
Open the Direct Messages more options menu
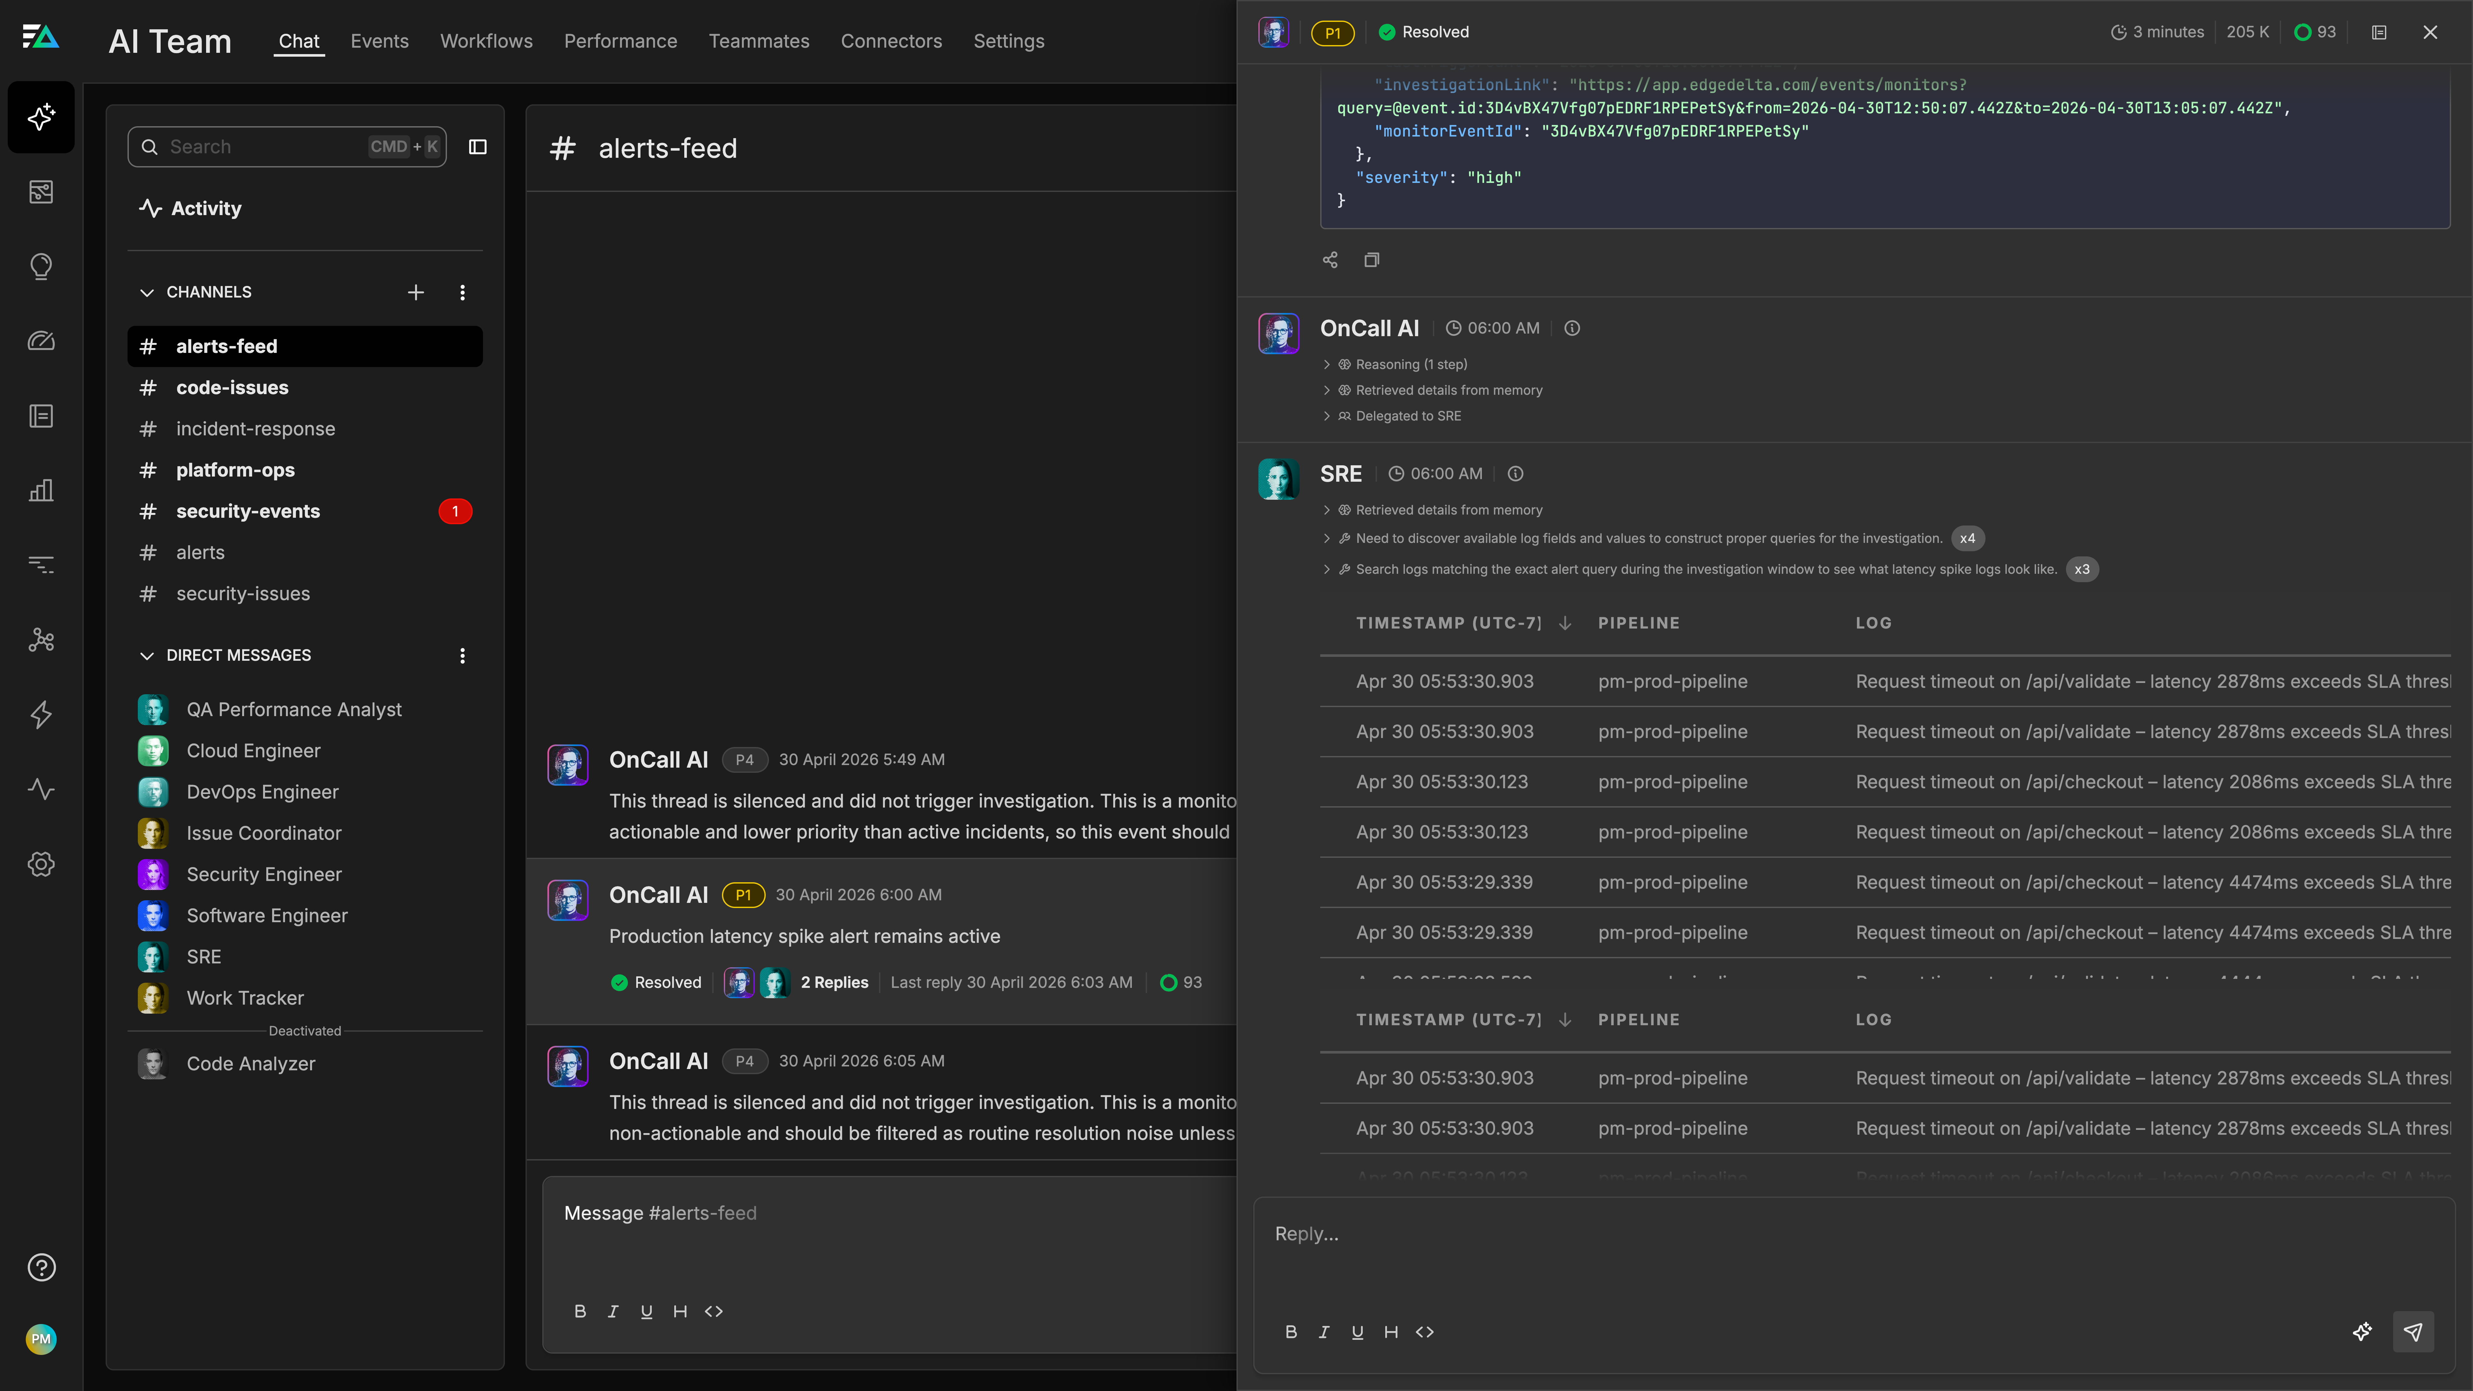(x=463, y=656)
